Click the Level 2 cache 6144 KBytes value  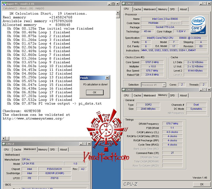point(195,71)
